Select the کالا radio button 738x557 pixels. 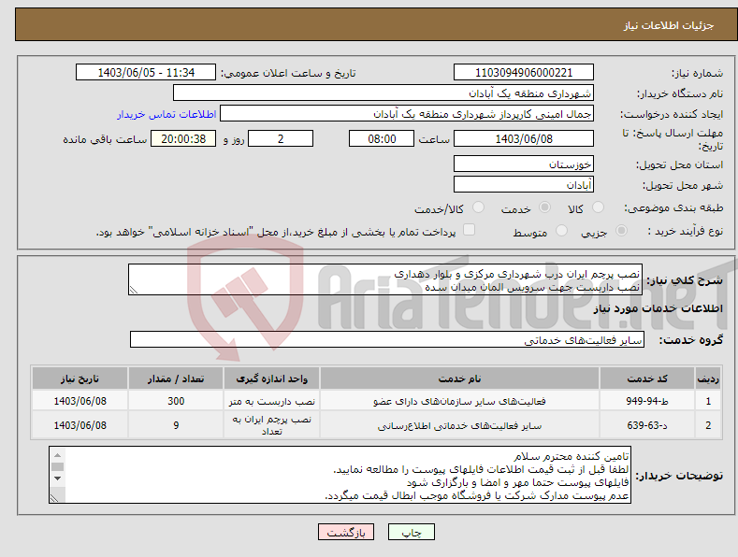[599, 207]
